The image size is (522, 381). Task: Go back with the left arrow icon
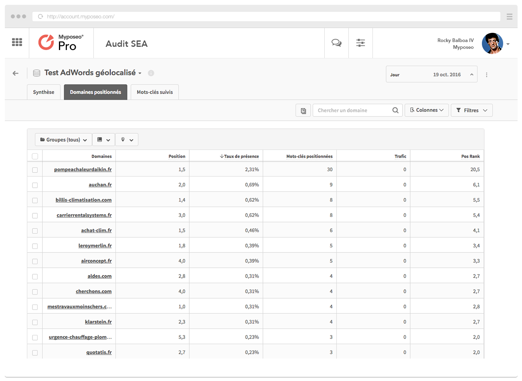(16, 73)
